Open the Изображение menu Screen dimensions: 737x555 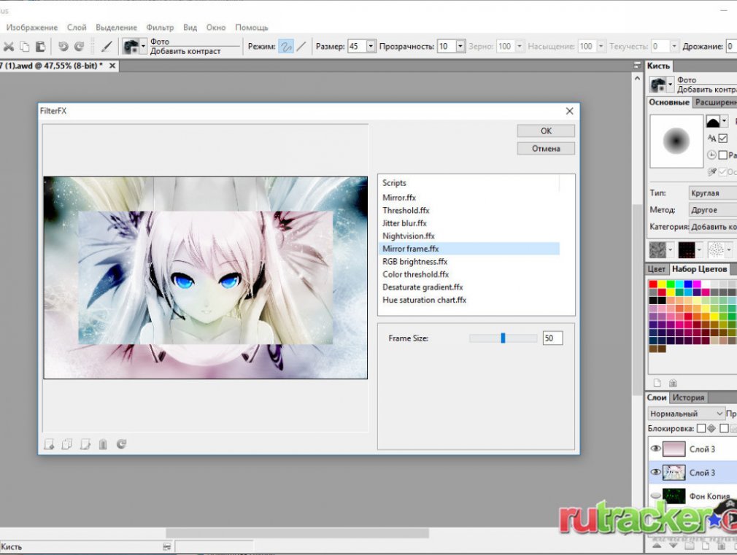(x=31, y=27)
